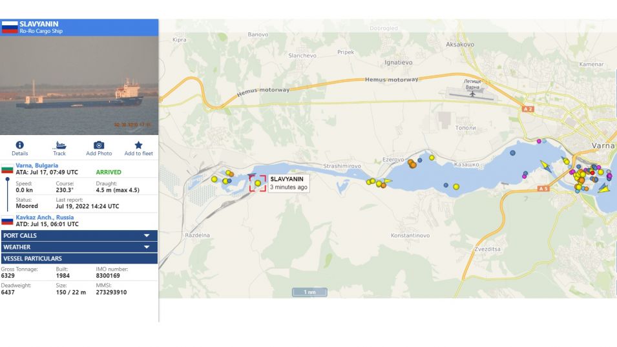This screenshot has height=347, width=617.
Task: Click the Varna airport plane icon
Action: click(x=472, y=94)
